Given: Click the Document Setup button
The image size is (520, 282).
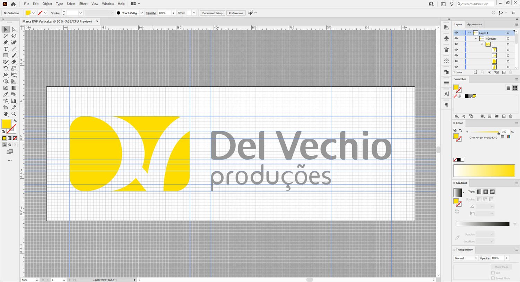Looking at the screenshot, I should (212, 13).
